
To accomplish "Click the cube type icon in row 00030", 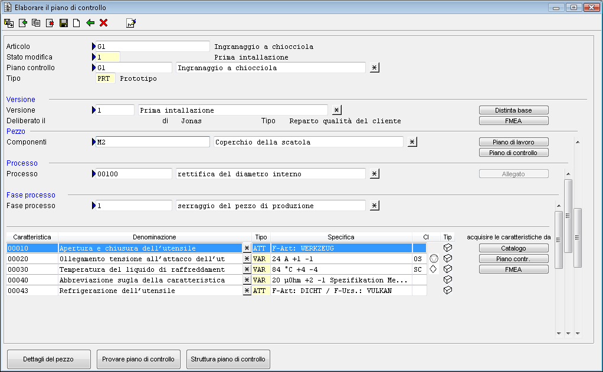I will point(448,269).
